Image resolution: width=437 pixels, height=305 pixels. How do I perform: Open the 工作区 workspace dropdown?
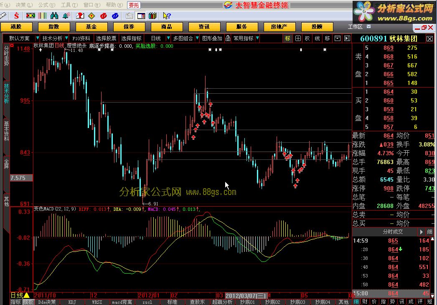coord(369,26)
